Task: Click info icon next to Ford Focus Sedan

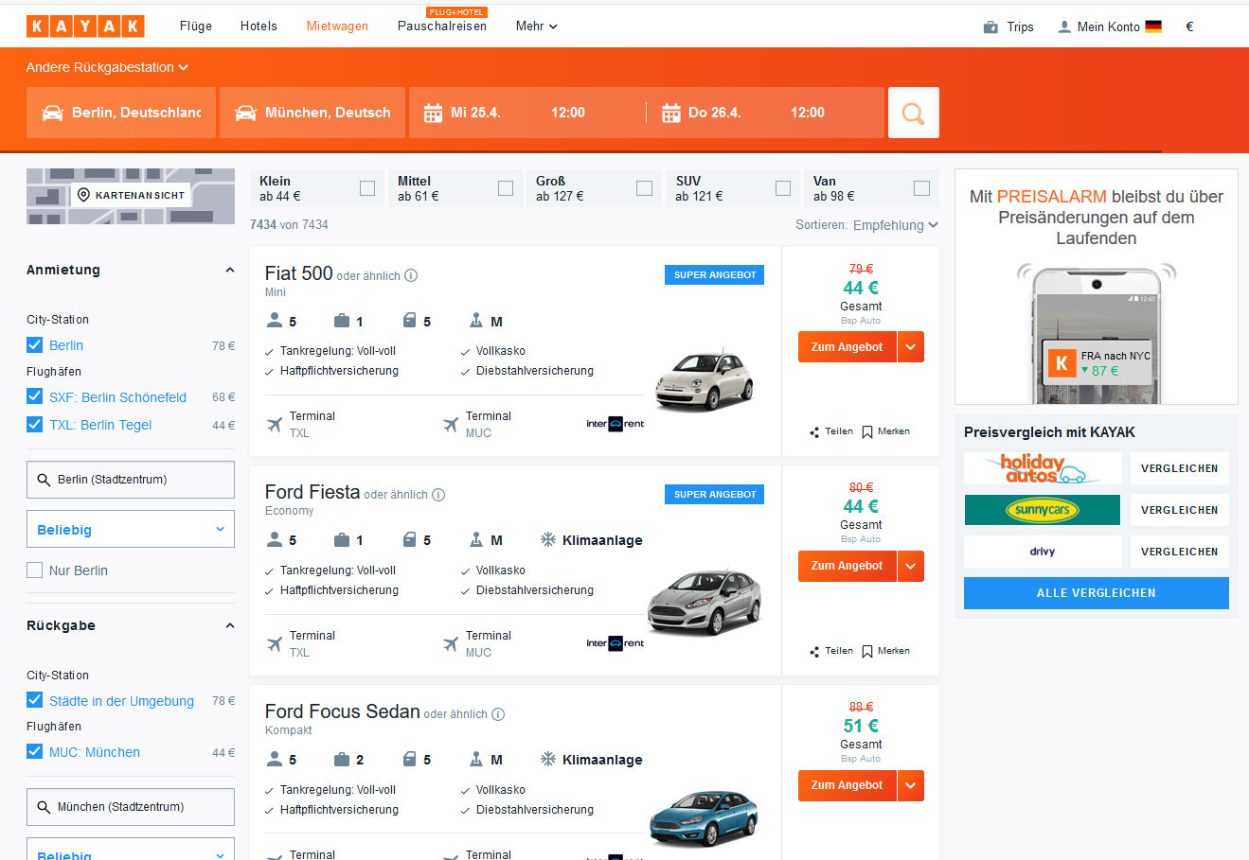Action: point(498,714)
